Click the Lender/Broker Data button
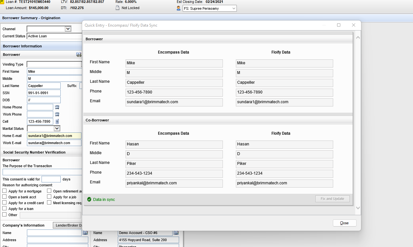 click(x=68, y=225)
